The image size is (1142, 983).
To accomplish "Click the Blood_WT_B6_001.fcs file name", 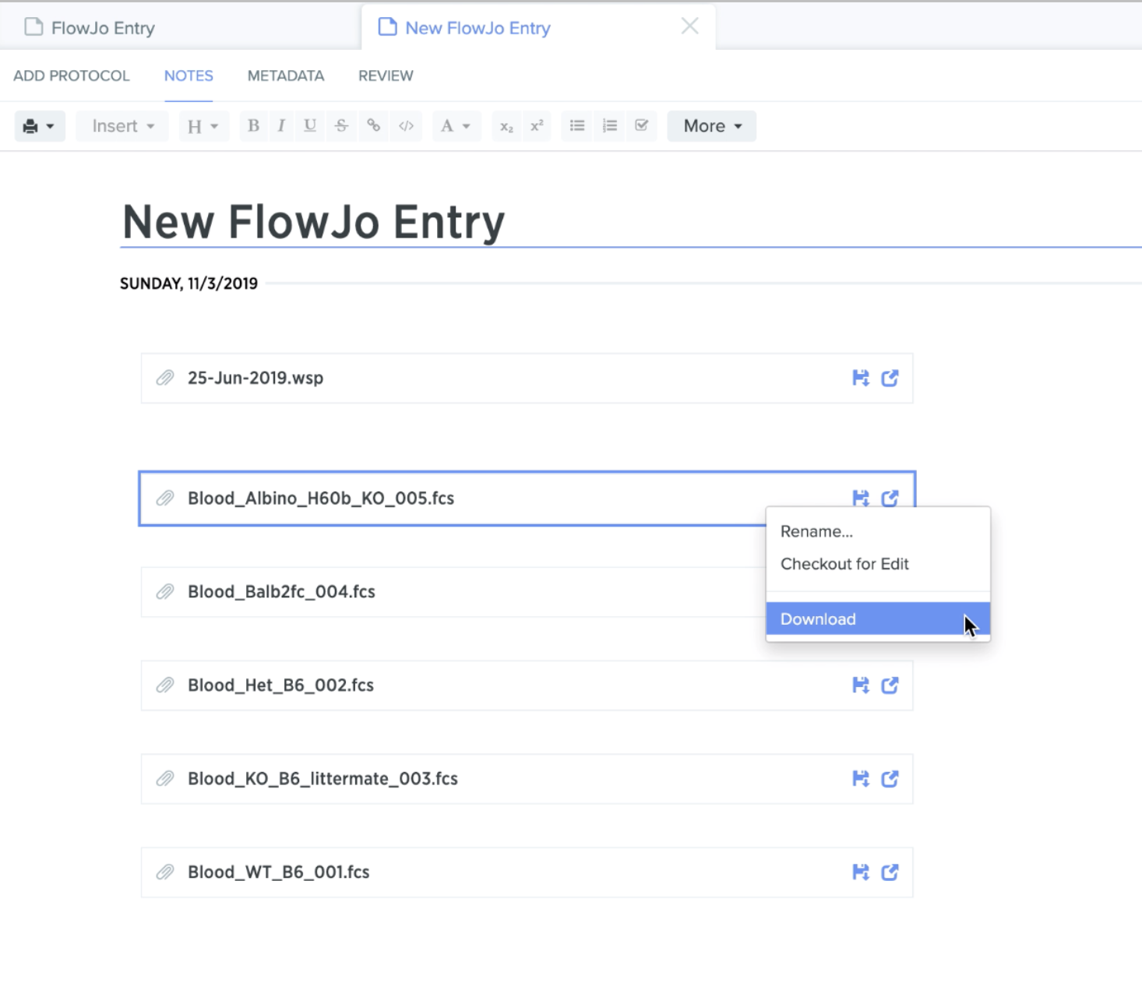I will pos(278,872).
